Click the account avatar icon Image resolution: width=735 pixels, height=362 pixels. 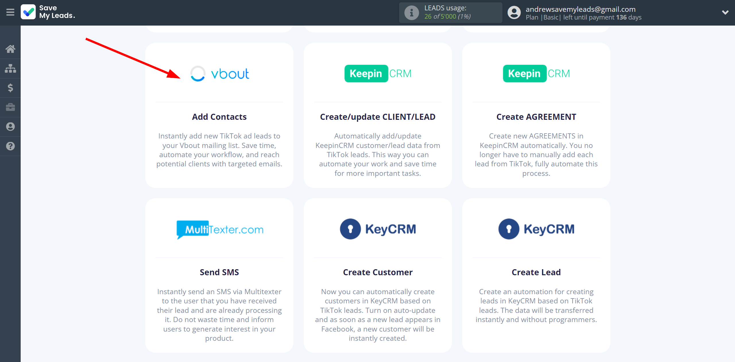pyautogui.click(x=514, y=13)
